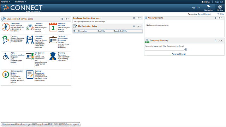226x127 pixels.
Task: Click the ID column header
Action: click(x=75, y=31)
